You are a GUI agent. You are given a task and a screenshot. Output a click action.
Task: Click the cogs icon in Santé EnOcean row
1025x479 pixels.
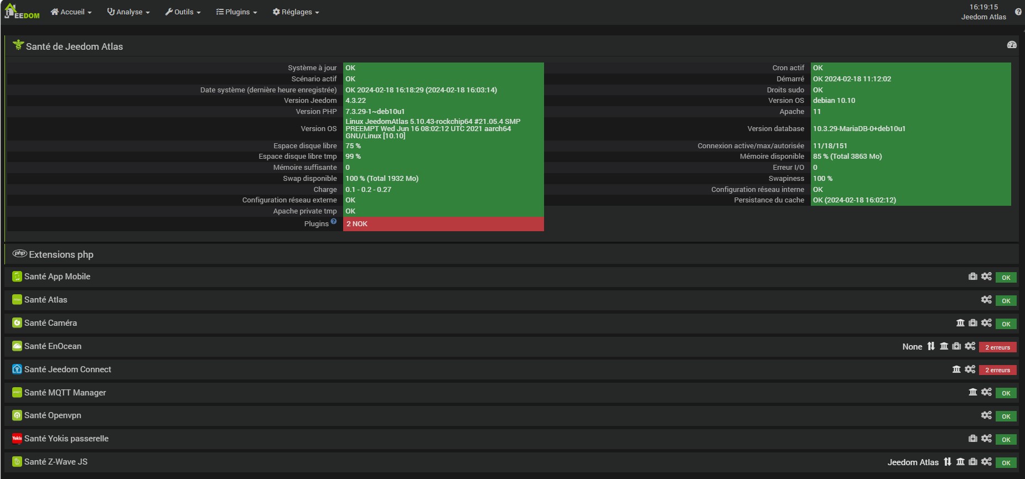tap(970, 346)
